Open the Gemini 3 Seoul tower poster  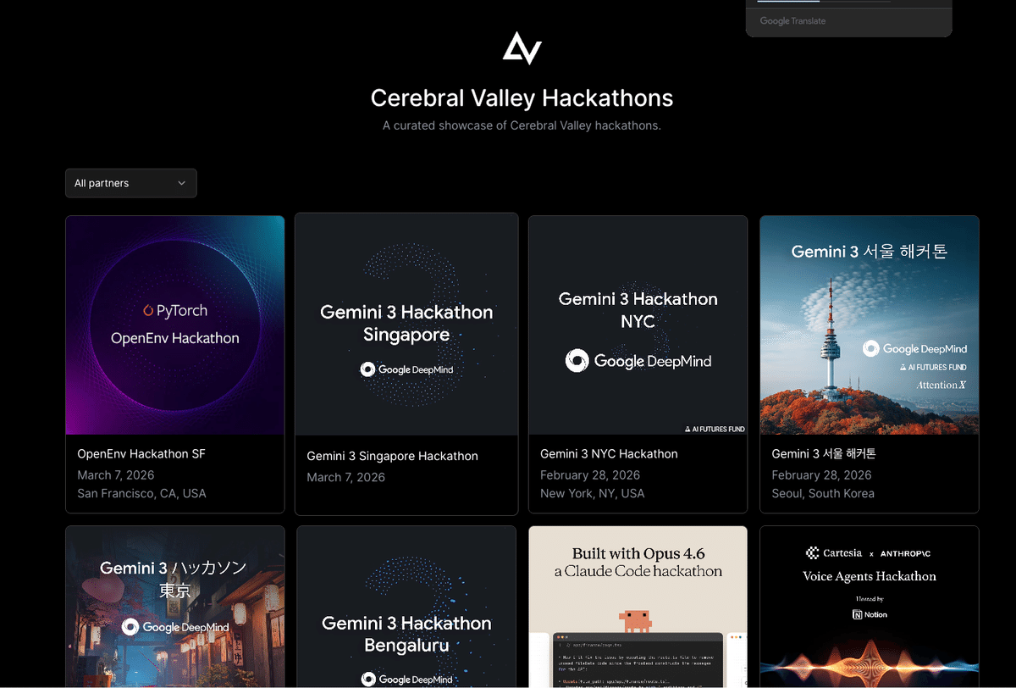point(870,325)
